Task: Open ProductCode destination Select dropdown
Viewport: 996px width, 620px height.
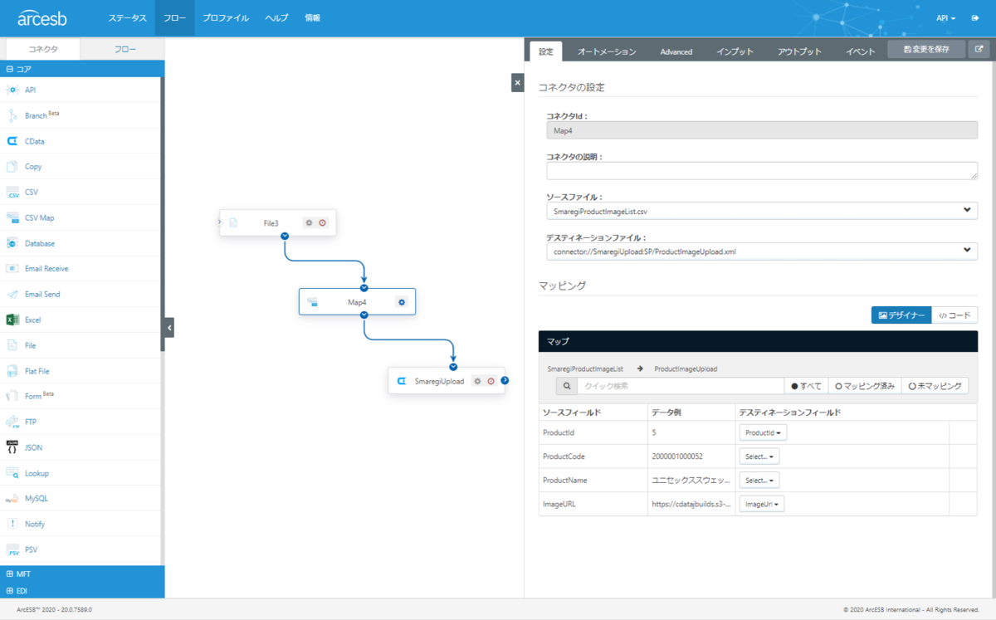Action: coord(759,456)
